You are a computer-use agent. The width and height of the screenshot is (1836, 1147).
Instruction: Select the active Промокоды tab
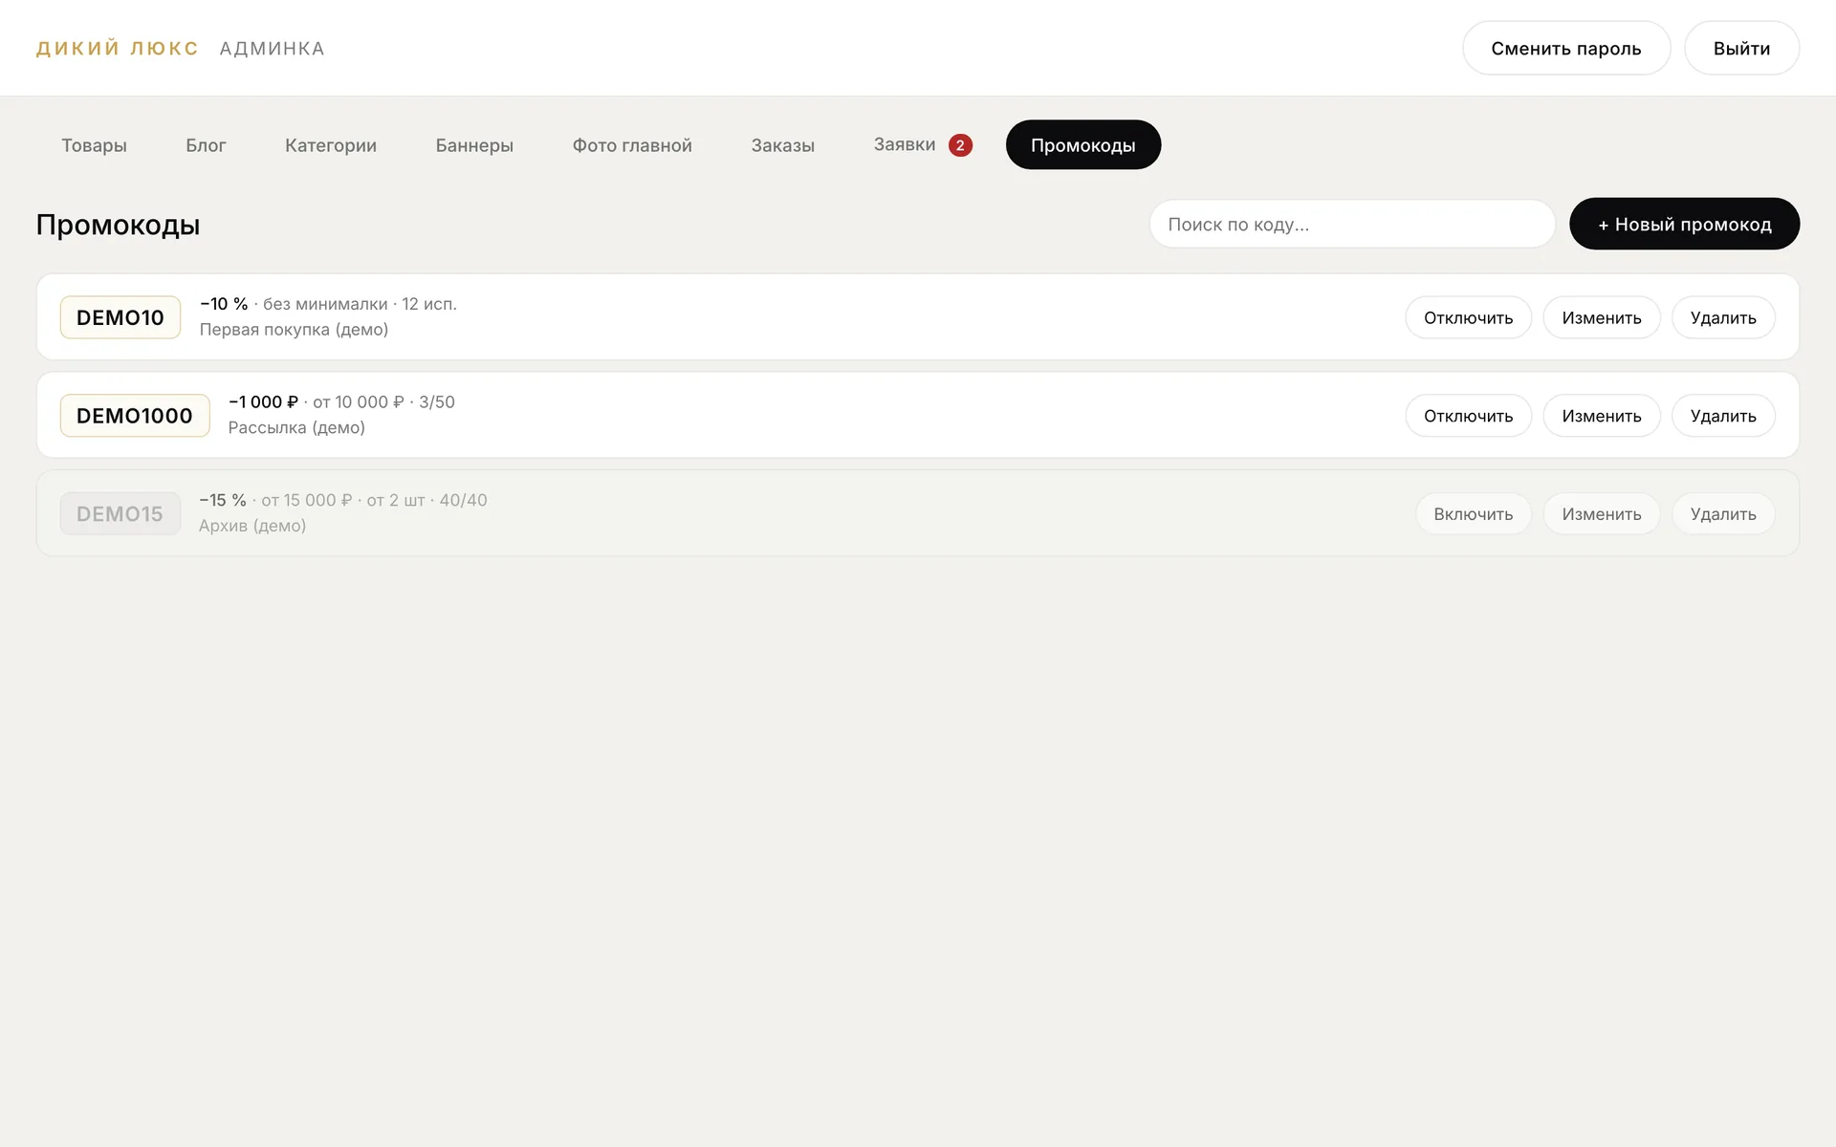[x=1083, y=145]
